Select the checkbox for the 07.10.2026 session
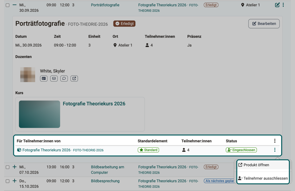 coord(7,167)
